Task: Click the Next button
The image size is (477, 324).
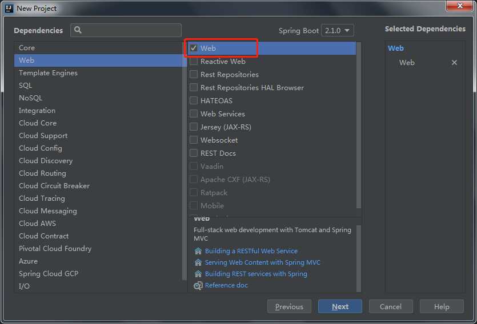Action: pos(340,307)
